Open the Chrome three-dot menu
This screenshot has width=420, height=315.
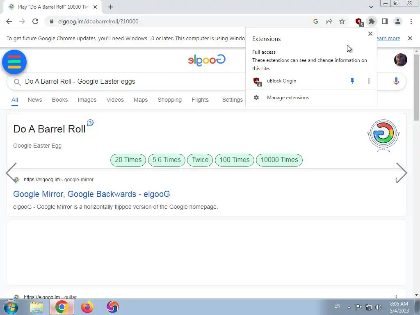pyautogui.click(x=411, y=21)
